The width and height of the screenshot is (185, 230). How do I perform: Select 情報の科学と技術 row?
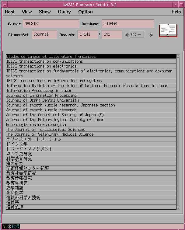point(91,197)
